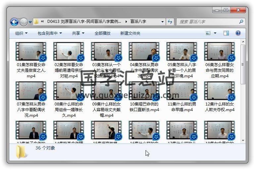Click the Forward navigation arrow button
The width and height of the screenshot is (255, 170).
(23, 22)
